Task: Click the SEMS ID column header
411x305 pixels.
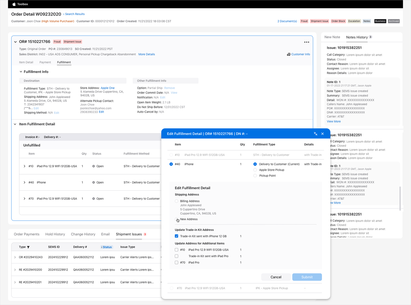Action: (54, 247)
